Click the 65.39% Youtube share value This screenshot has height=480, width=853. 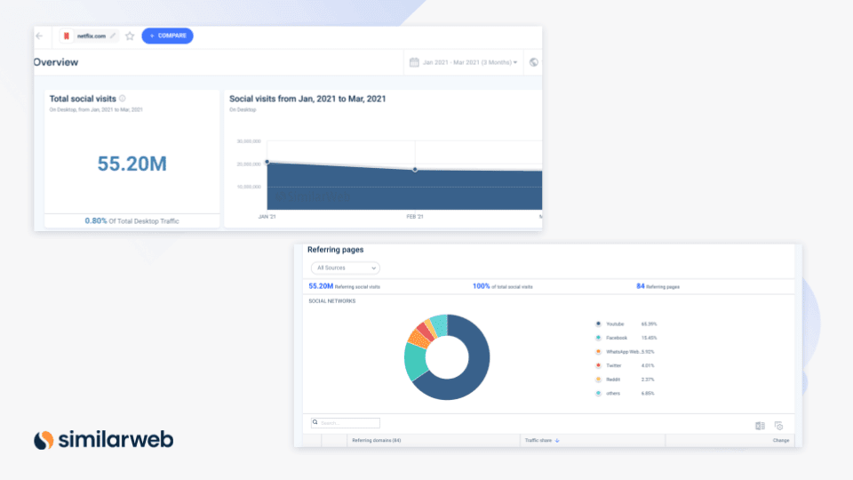click(649, 324)
